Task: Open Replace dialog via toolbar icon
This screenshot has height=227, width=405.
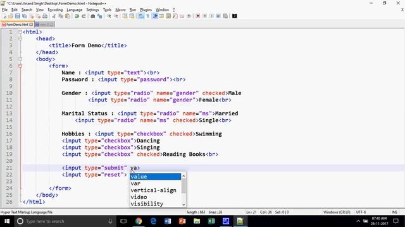Action: click(x=100, y=16)
